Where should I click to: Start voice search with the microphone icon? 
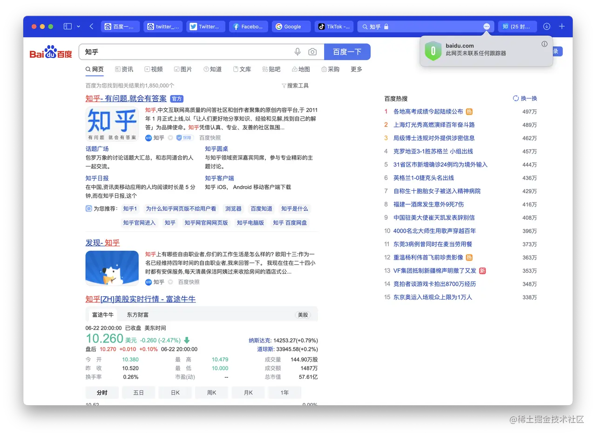298,52
